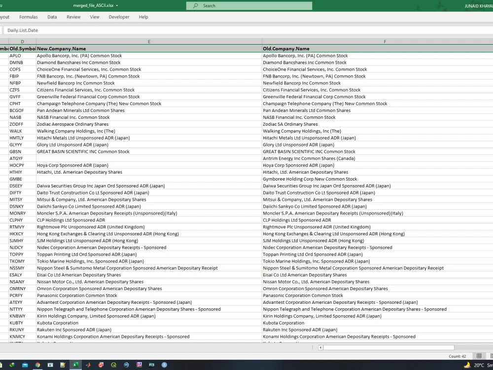Click horizontal scrollbar left arrow

click(320, 347)
